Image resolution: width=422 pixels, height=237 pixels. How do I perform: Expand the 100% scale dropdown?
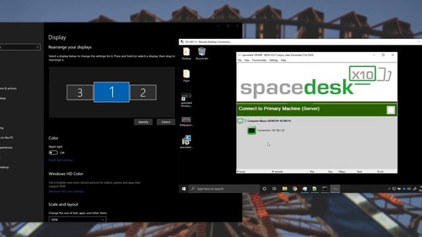78,219
